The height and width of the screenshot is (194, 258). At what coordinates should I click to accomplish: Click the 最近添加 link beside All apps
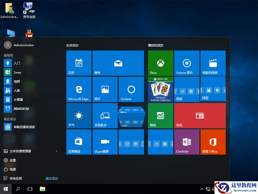[x=51, y=178]
